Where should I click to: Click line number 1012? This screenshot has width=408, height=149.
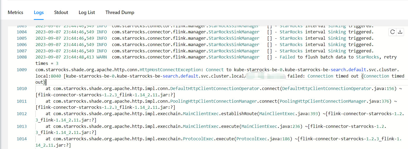pos(22,114)
